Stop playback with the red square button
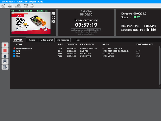161x121 pixels. click(5, 50)
